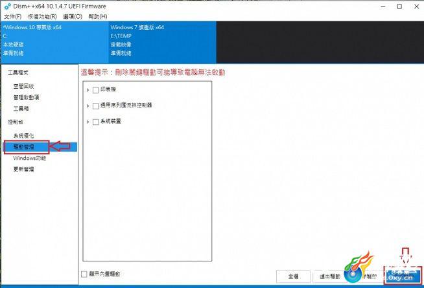
Task: Click the 系統裝置 label text
Action: click(111, 121)
